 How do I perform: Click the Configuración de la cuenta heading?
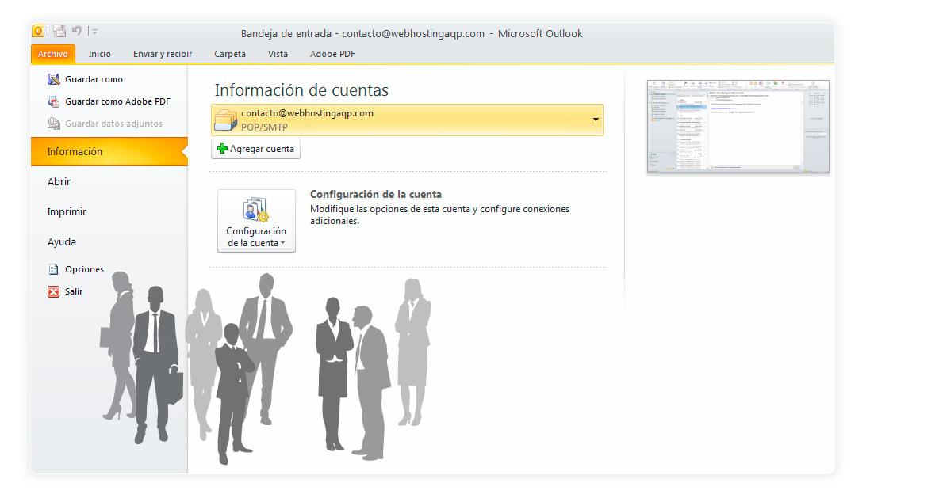pos(375,195)
